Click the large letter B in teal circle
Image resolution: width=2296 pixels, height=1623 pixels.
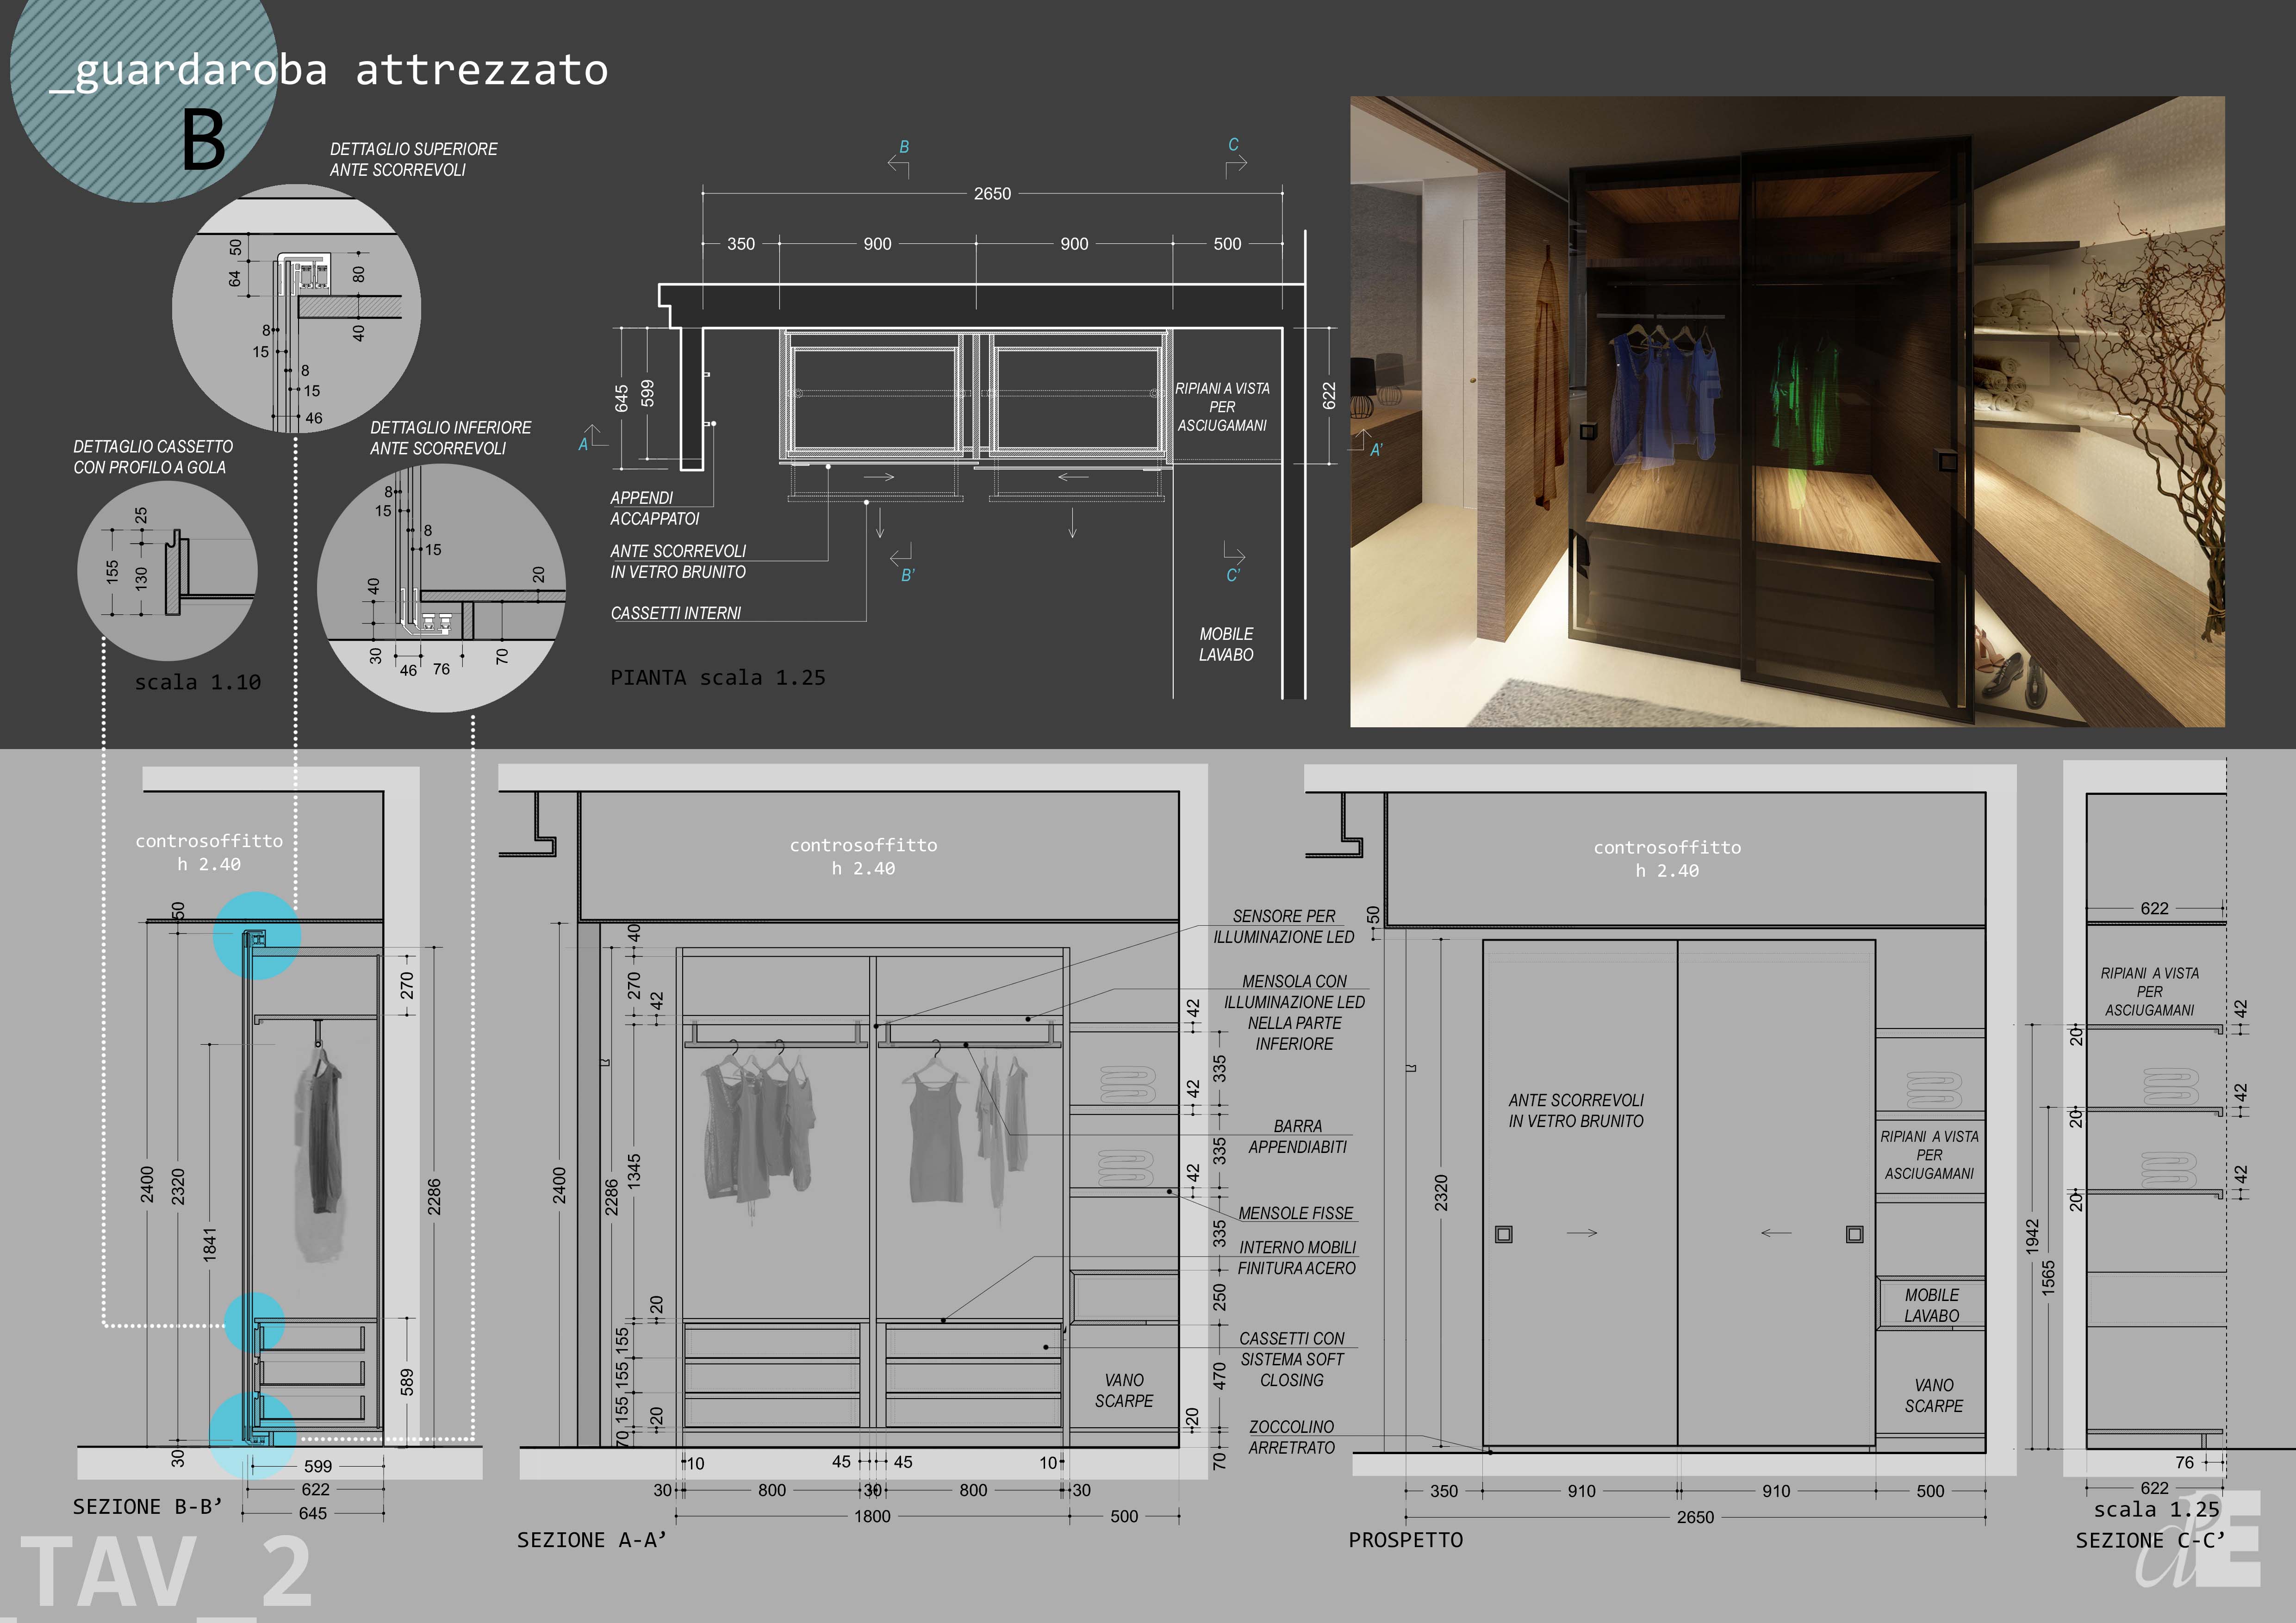click(203, 140)
